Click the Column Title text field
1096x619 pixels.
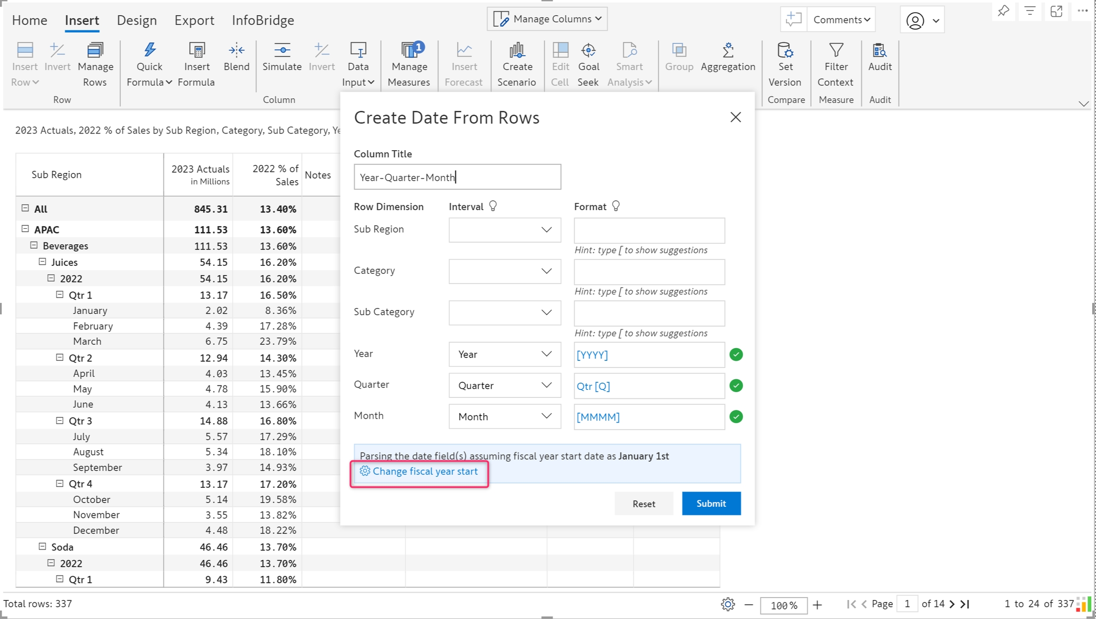pyautogui.click(x=457, y=177)
